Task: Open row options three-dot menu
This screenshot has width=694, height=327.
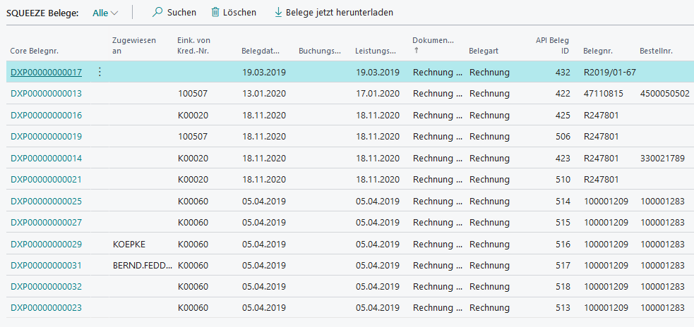Action: (x=100, y=72)
